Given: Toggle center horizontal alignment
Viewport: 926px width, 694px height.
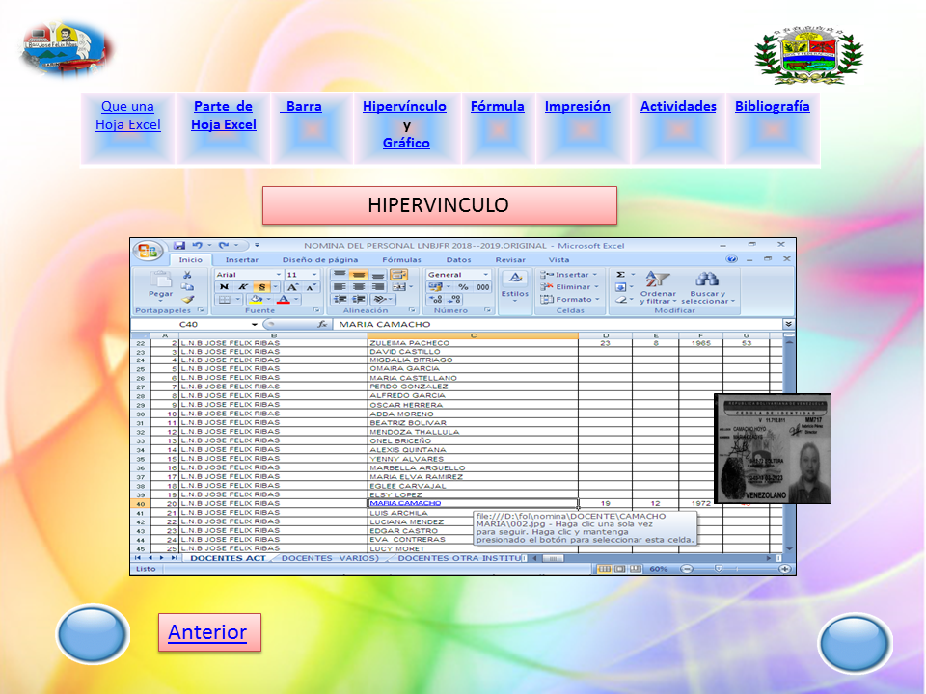Looking at the screenshot, I should click(359, 287).
